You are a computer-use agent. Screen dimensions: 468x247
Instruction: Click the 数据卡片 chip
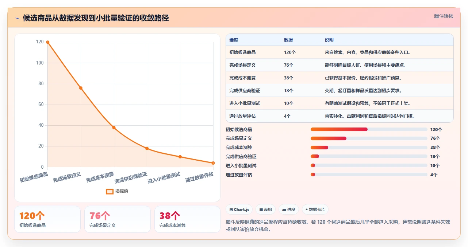[315, 209]
